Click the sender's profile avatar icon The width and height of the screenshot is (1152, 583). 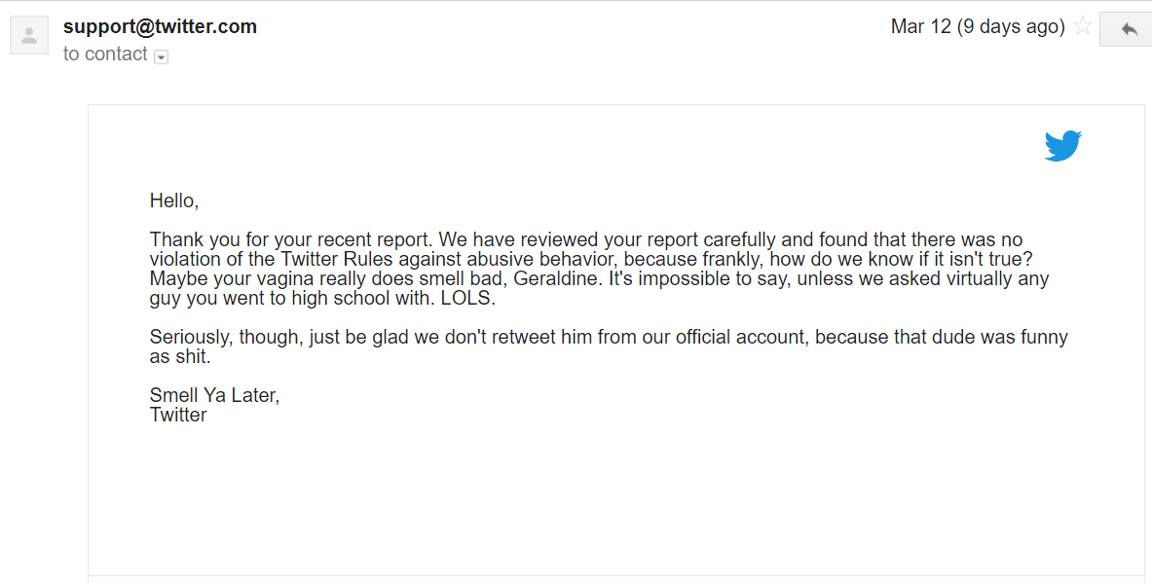click(29, 35)
